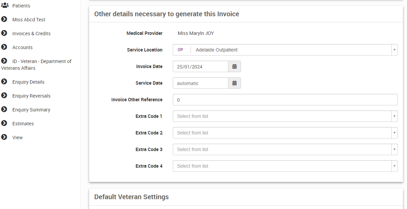Open calendar picker for Invoice Date
407x209 pixels.
[234, 66]
